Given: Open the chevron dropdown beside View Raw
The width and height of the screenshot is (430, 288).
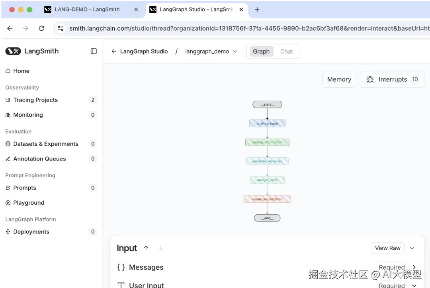Looking at the screenshot, I should point(412,248).
